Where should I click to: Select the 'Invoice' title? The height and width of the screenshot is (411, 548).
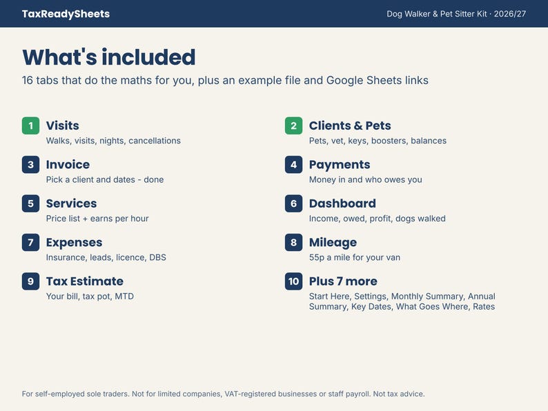[x=68, y=165]
